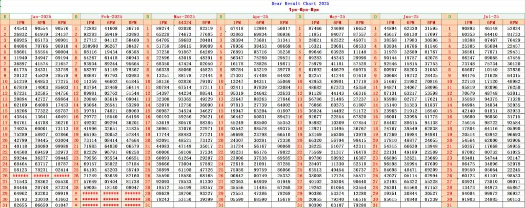Click cell with value 75616
The height and width of the screenshot is (208, 525).
(x=468, y=122)
